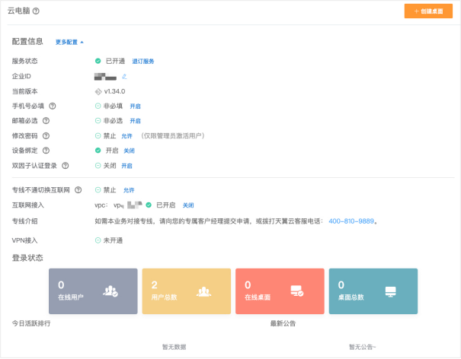Click help icon beside 修改密码

pyautogui.click(x=46, y=135)
